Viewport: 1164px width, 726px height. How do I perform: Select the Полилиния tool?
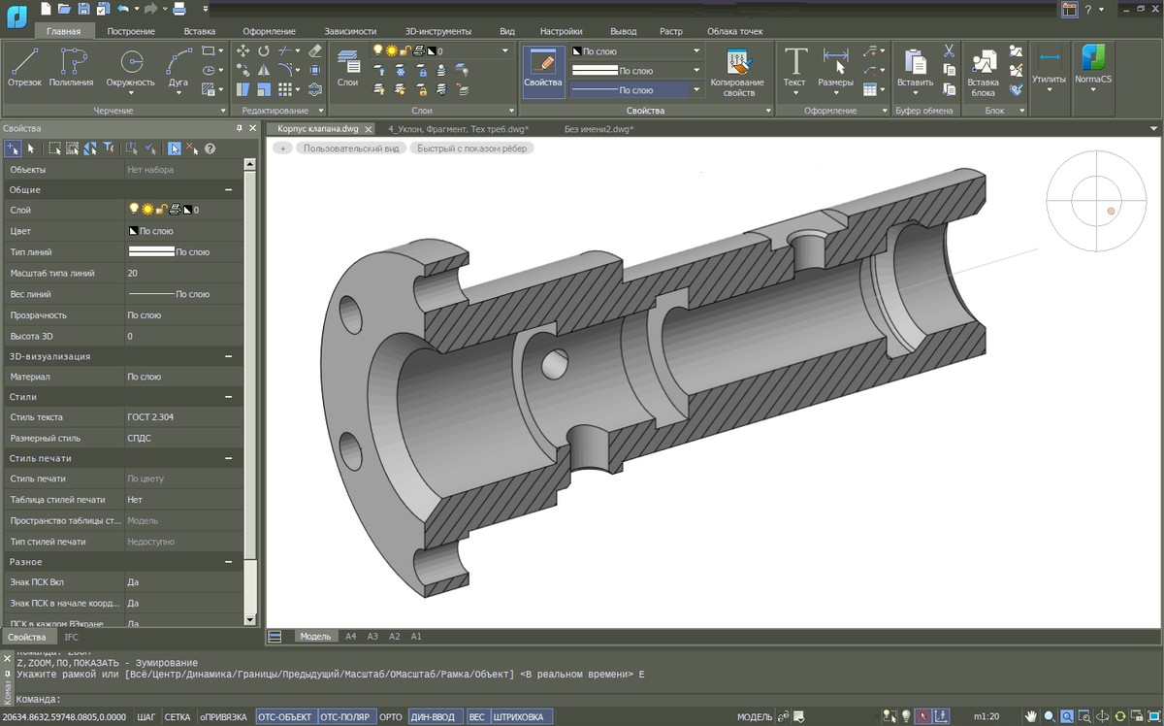72,68
